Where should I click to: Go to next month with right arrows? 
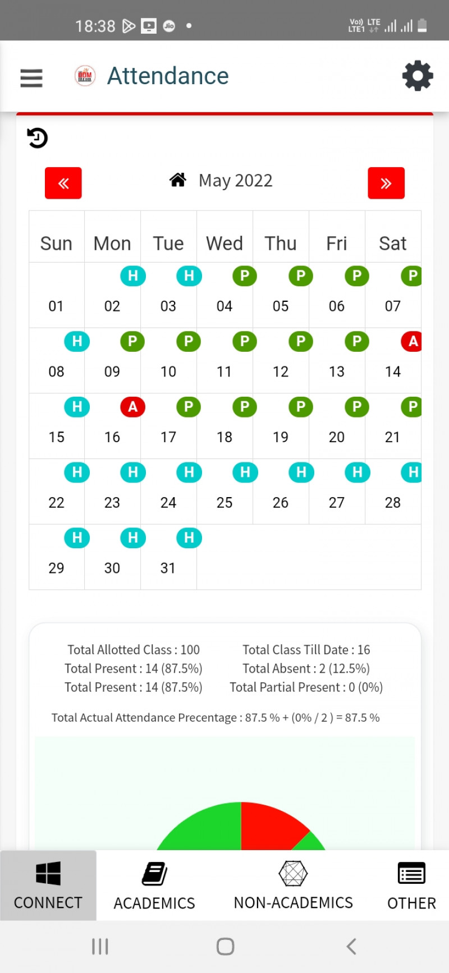tap(386, 183)
